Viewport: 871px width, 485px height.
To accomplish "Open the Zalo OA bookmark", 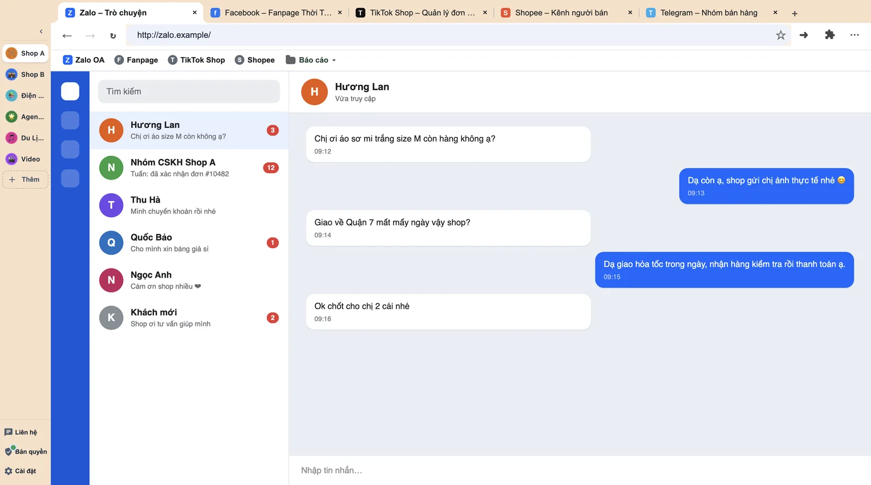I will (84, 60).
